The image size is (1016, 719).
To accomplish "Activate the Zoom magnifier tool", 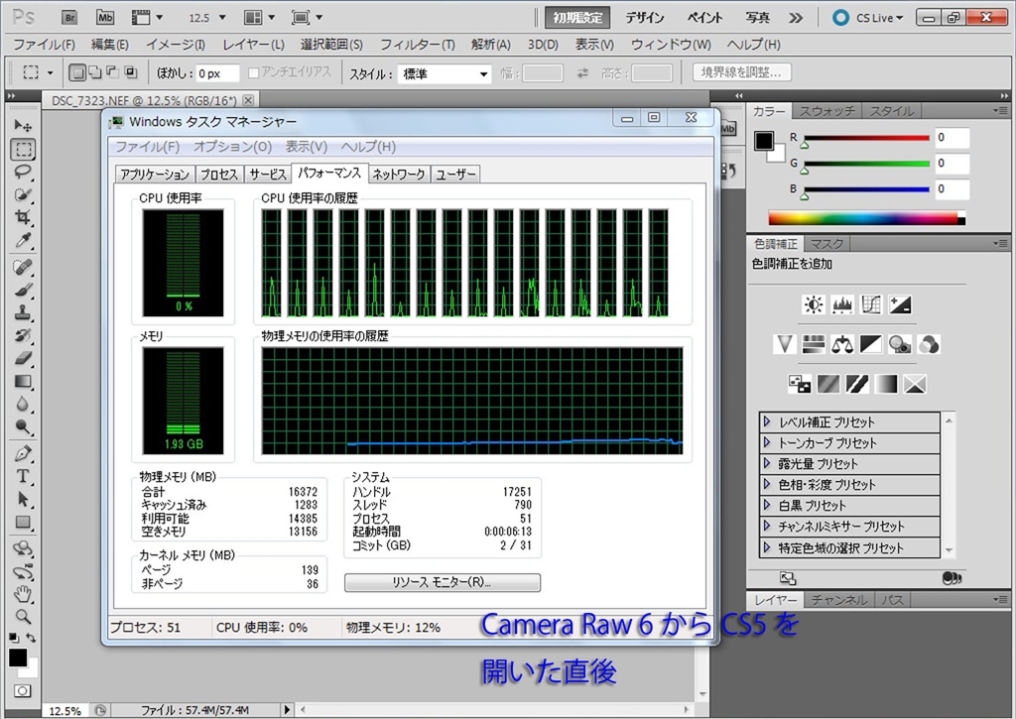I will pos(24,616).
